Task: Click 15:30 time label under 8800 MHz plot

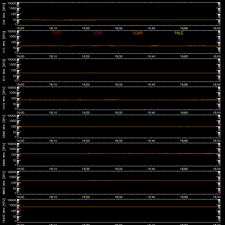Action: click(118, 197)
